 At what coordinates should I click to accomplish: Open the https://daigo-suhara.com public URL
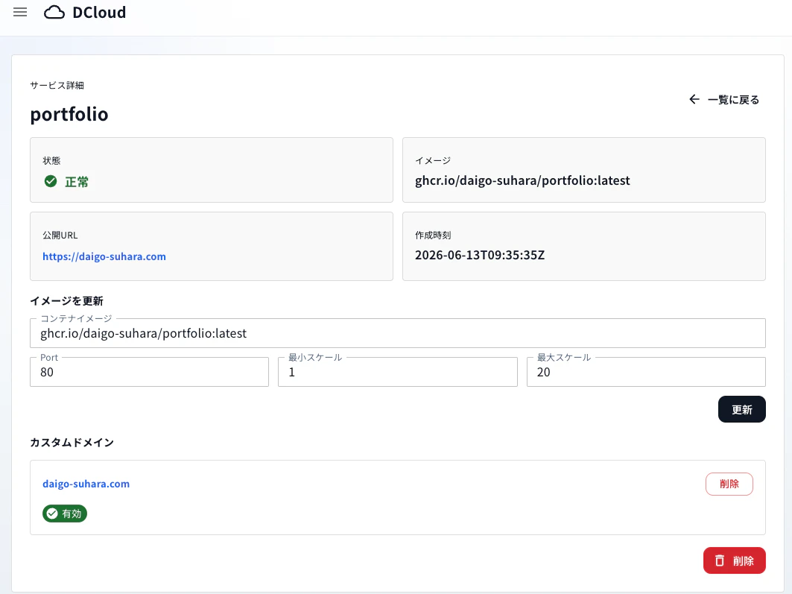(104, 256)
